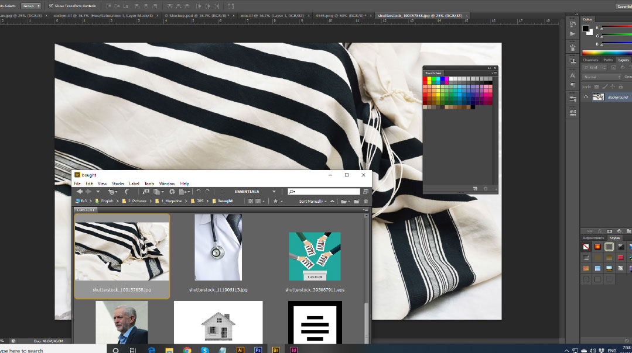The height and width of the screenshot is (353, 632).
Task: Open the ESSENTIALS workspace dropdown arrow
Action: tap(274, 192)
